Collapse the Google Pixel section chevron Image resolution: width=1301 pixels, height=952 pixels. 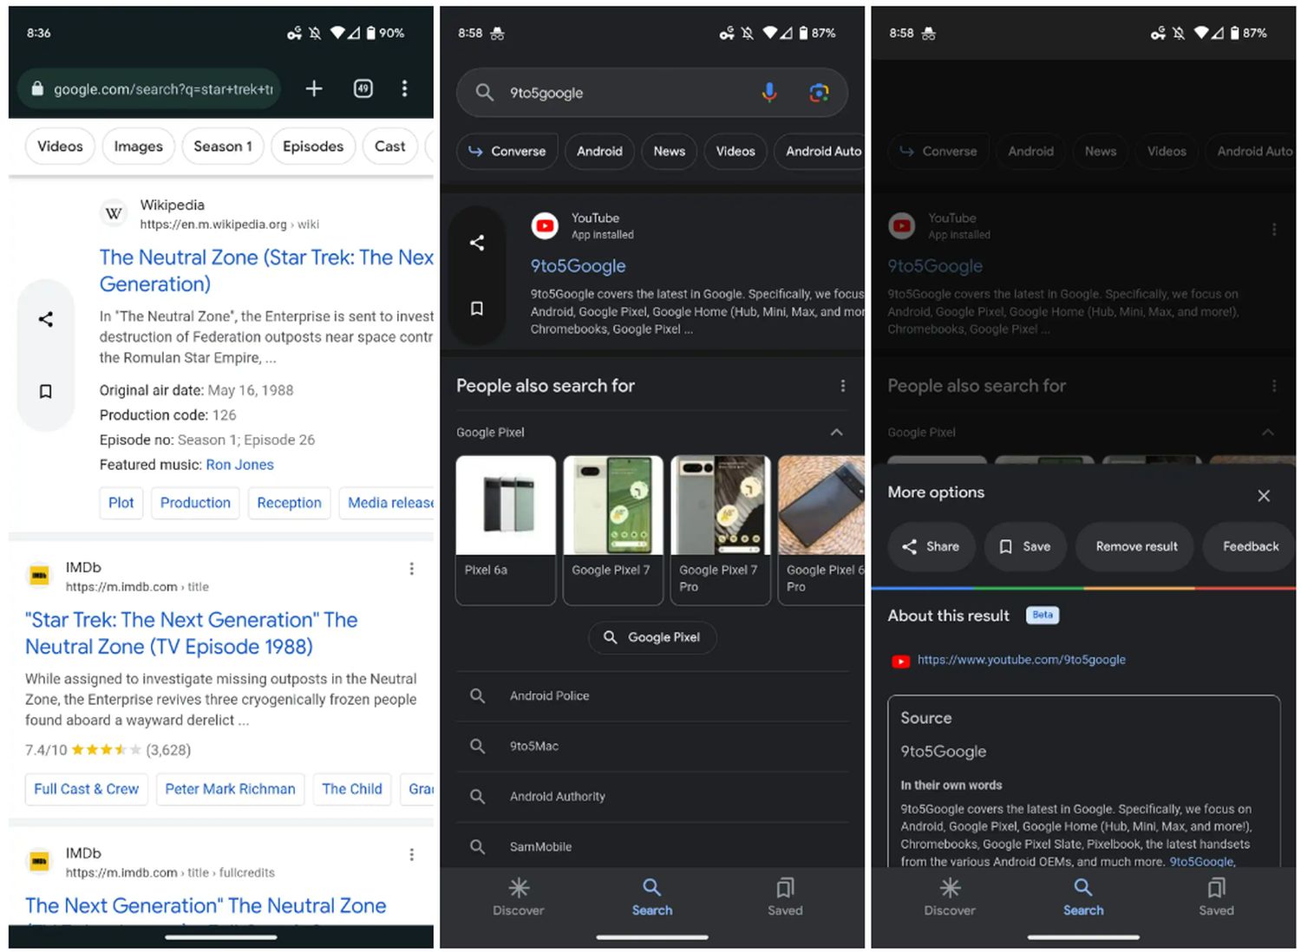pyautogui.click(x=836, y=432)
